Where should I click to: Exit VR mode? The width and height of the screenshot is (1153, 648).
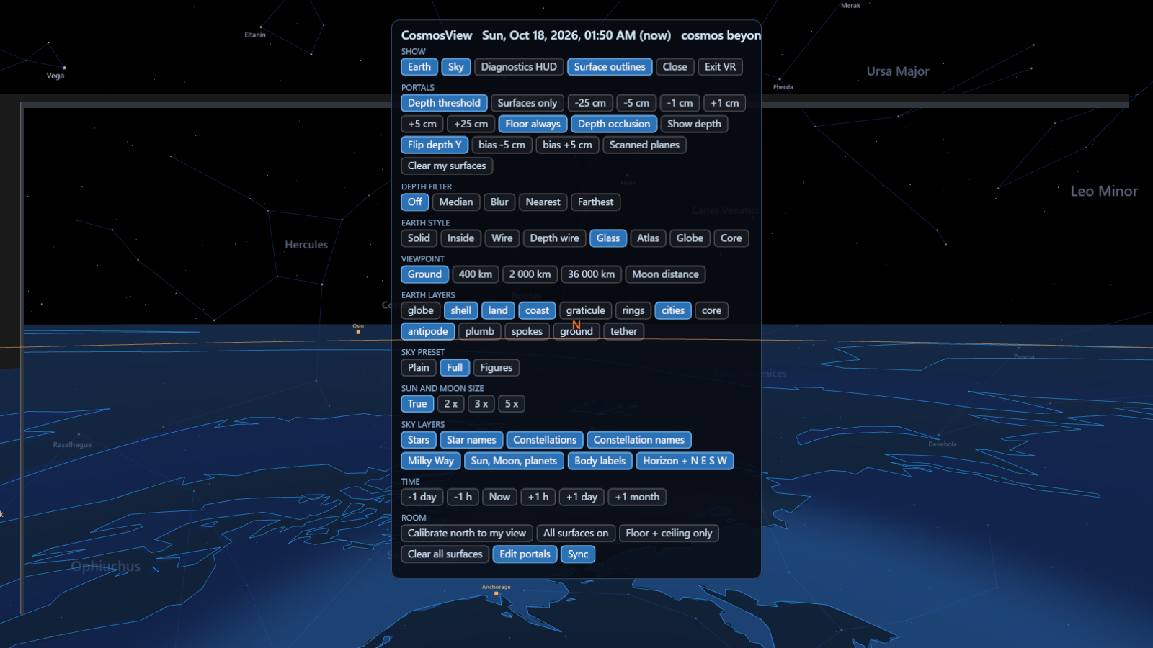pyautogui.click(x=720, y=67)
